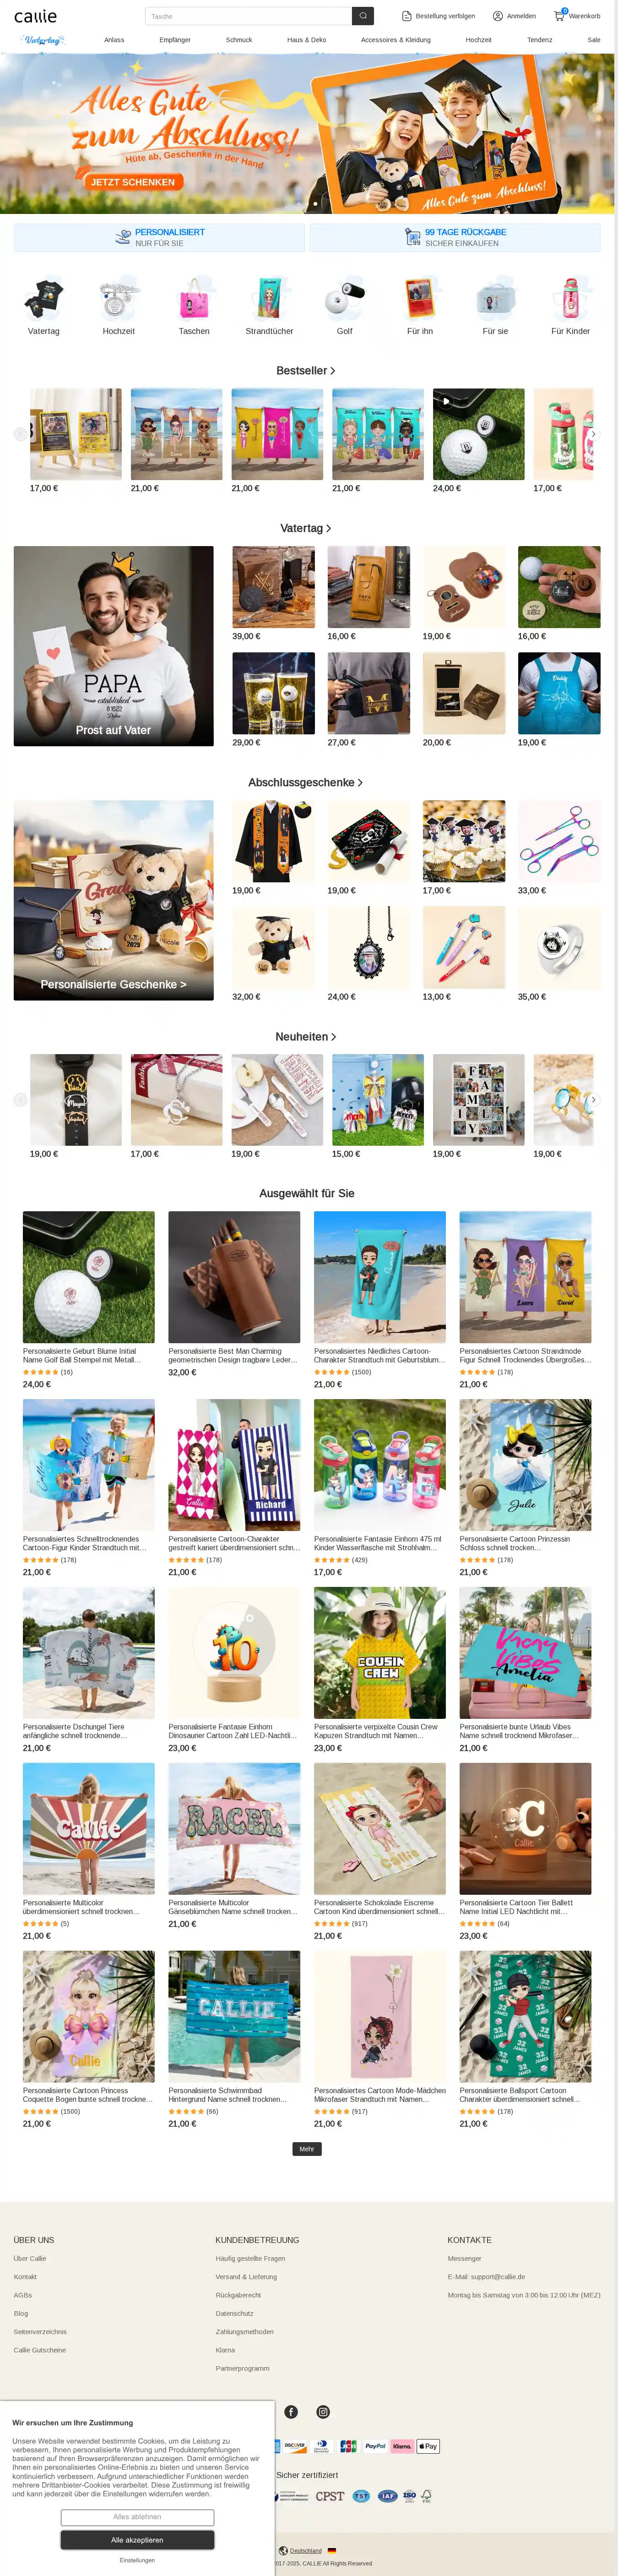The height and width of the screenshot is (2576, 618).
Task: Click Alle akzeptieren cookie button
Action: pyautogui.click(x=137, y=2539)
